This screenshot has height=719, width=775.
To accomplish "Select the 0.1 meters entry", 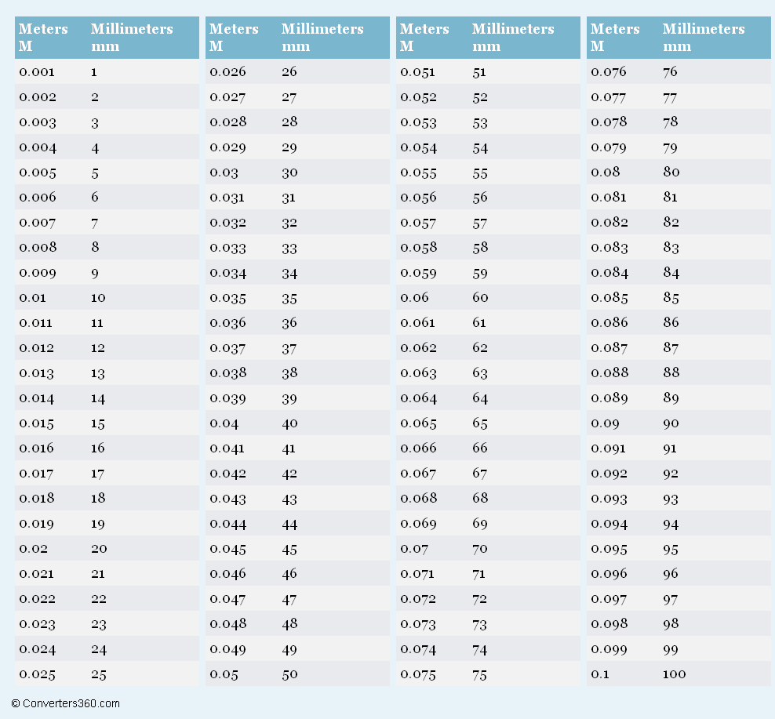I will pos(600,674).
